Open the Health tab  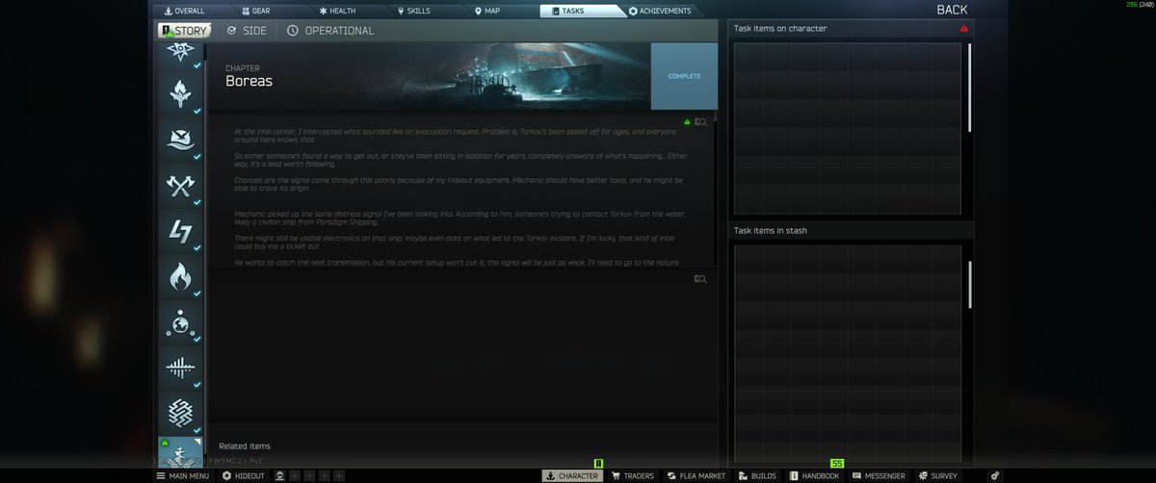tap(345, 11)
